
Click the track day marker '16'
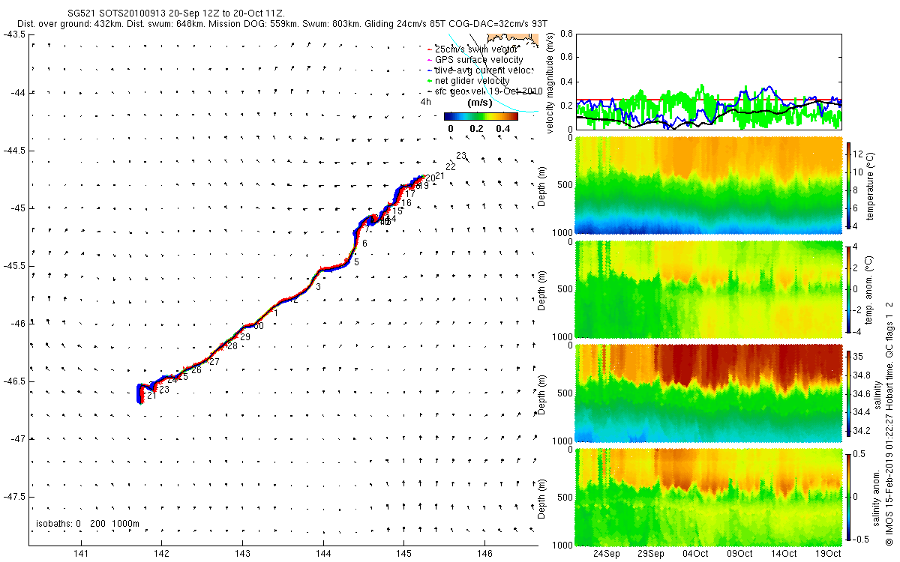click(406, 203)
